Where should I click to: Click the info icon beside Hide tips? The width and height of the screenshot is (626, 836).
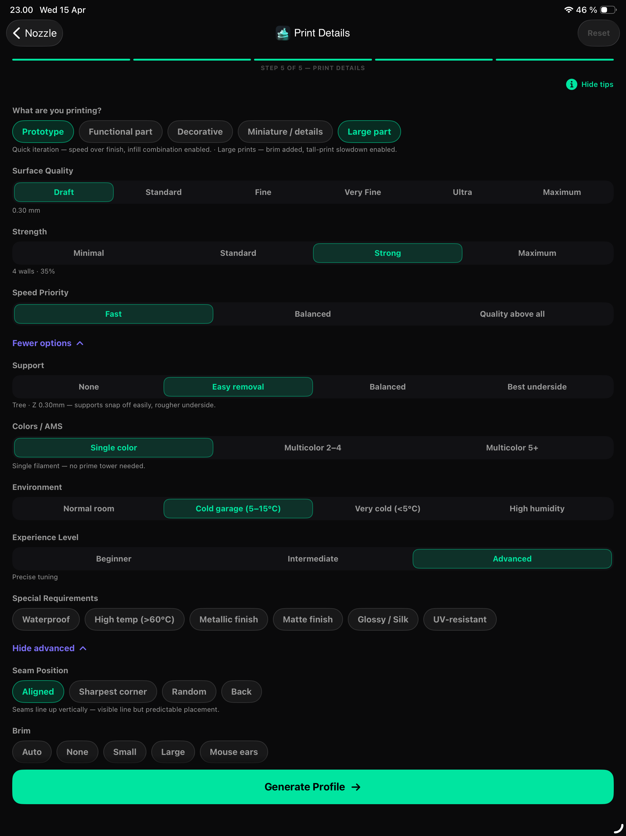[571, 84]
